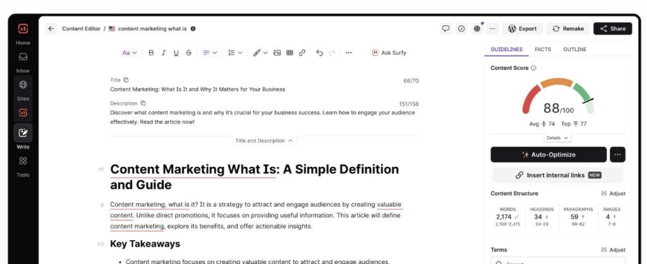Open the ellipsis menu beside Auto-Optimize

click(x=617, y=154)
